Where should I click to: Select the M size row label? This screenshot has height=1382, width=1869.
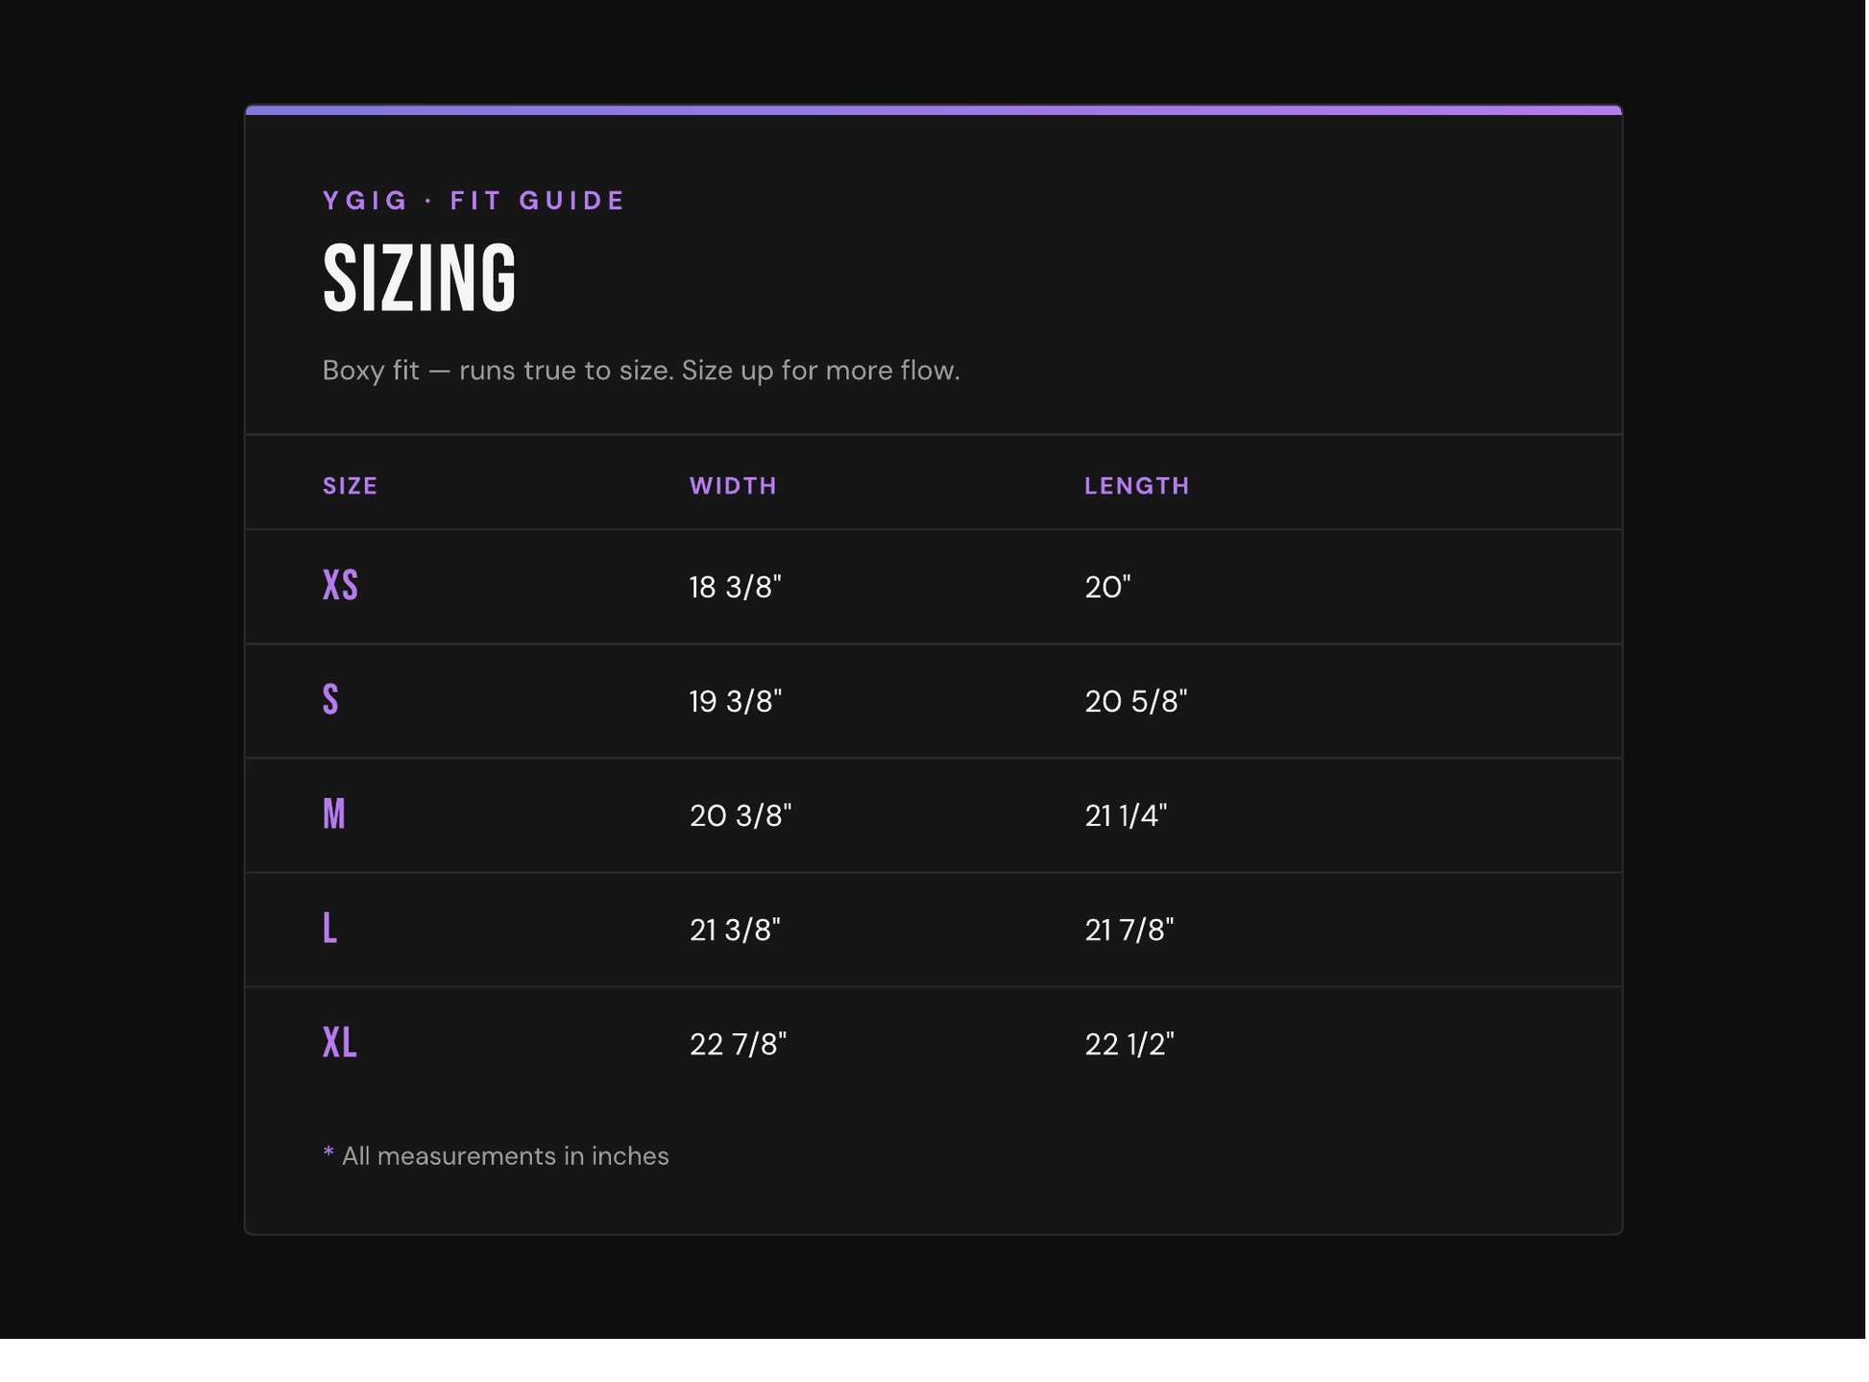333,814
